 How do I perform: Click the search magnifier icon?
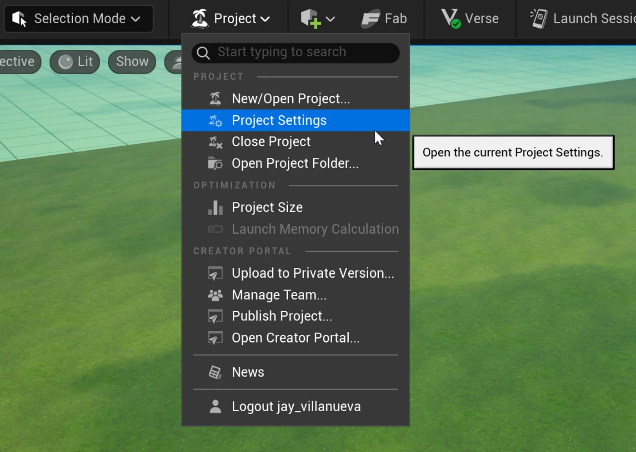click(x=203, y=53)
